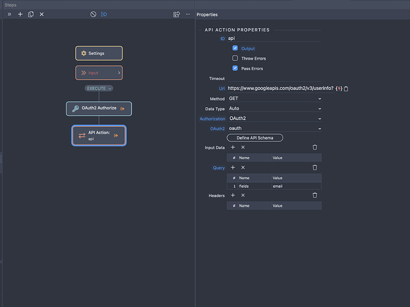
Task: Clear Input Data with trash icon
Action: [x=315, y=148]
